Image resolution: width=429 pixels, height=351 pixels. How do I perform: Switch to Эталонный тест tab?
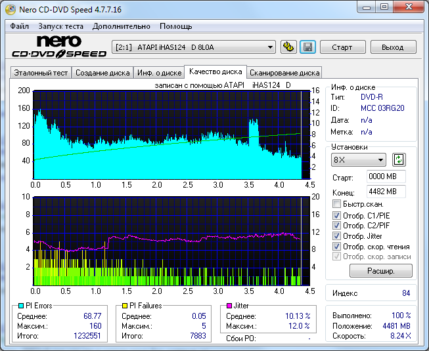[x=41, y=73]
